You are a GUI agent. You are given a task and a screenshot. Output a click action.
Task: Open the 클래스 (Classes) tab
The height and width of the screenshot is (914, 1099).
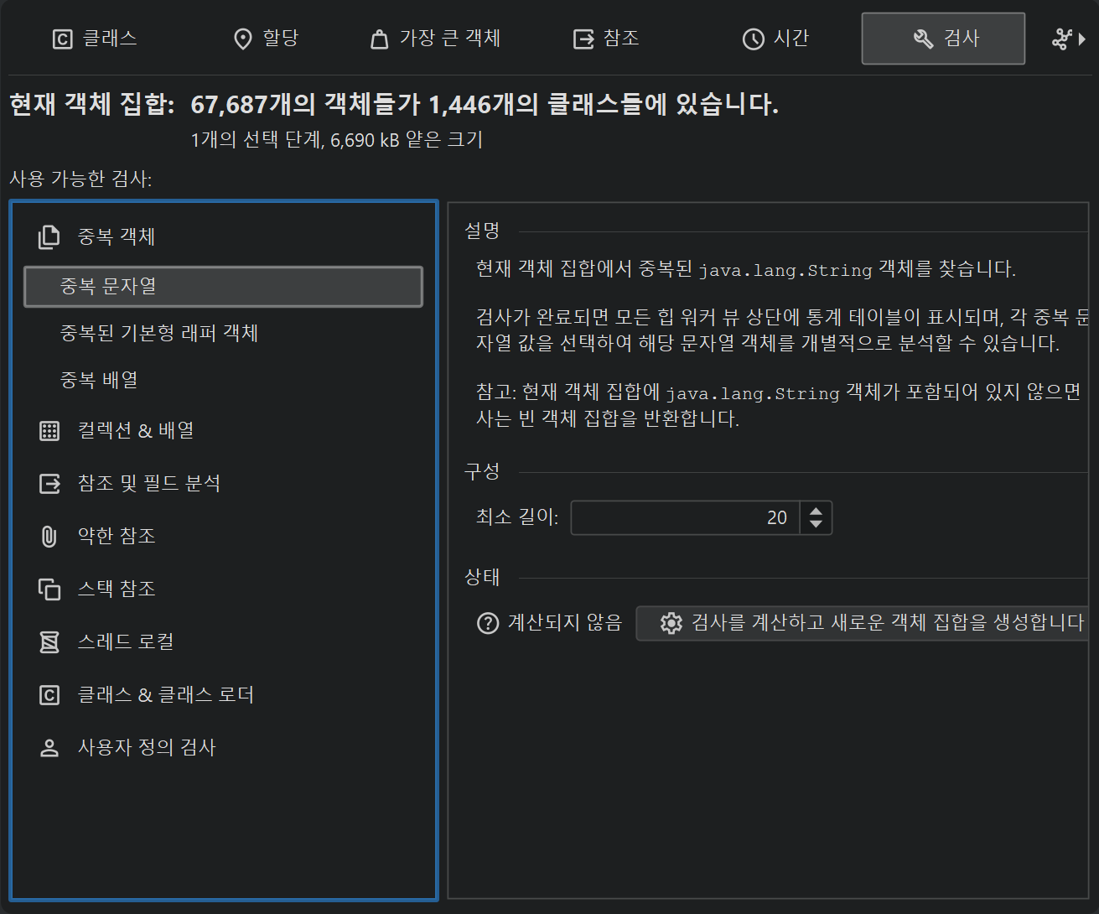point(95,39)
